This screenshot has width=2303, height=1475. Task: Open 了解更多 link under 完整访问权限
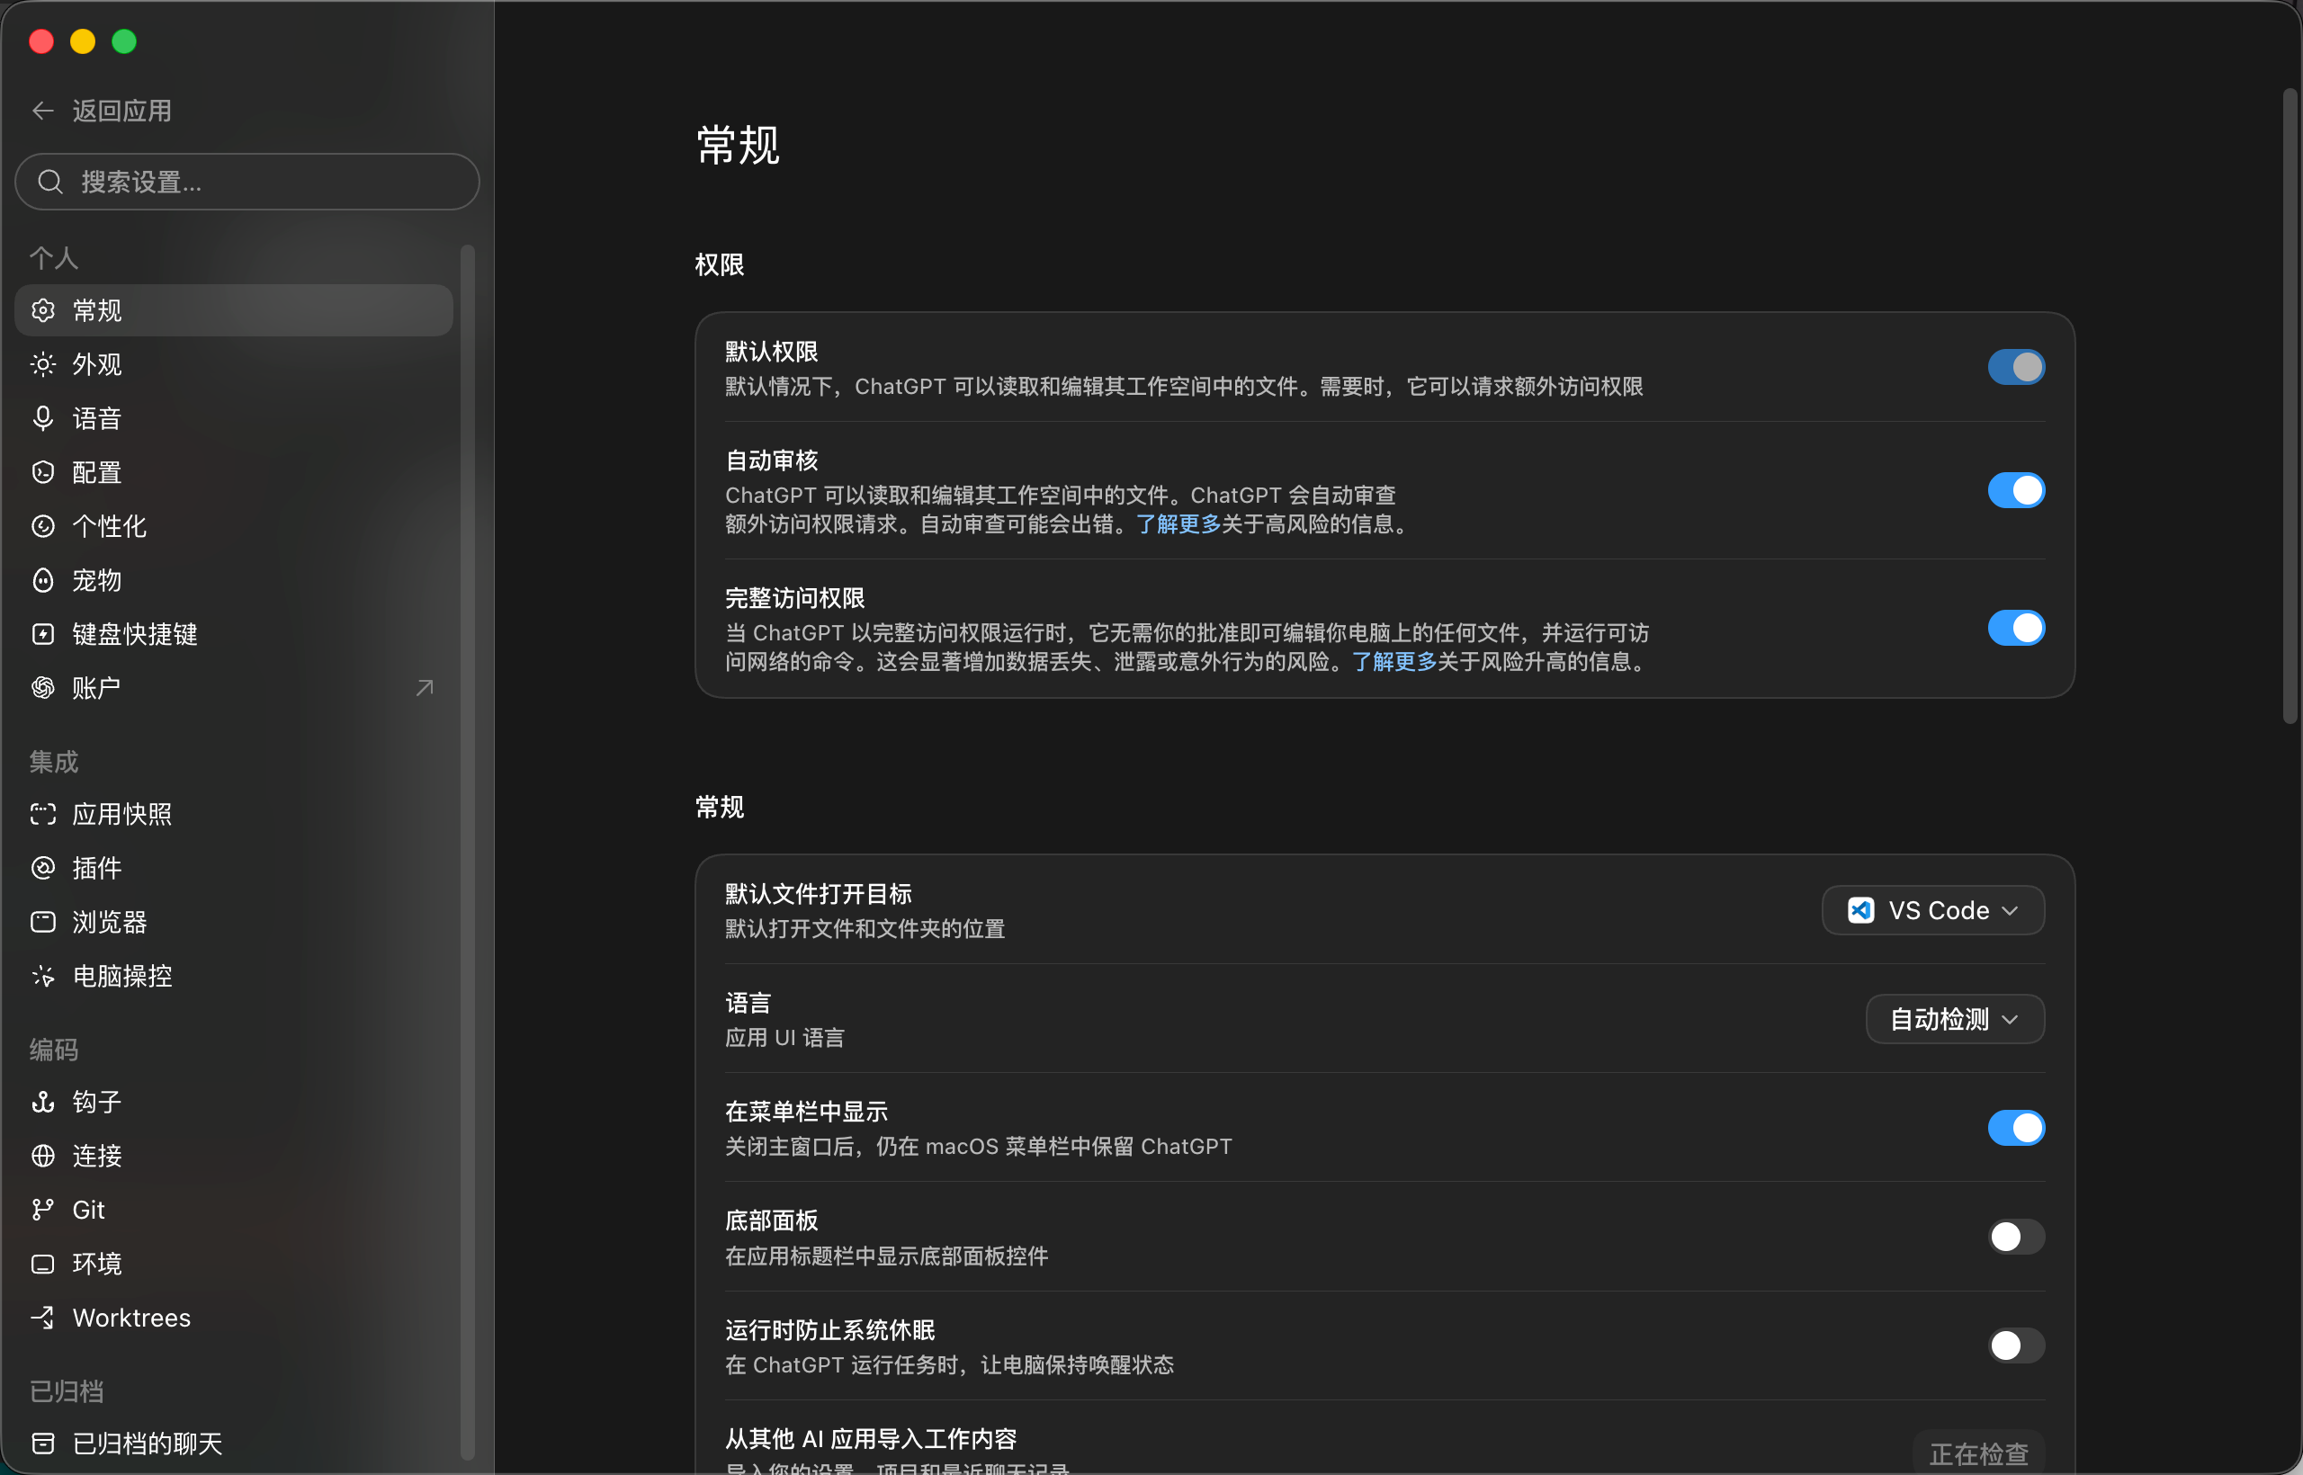pos(1393,662)
